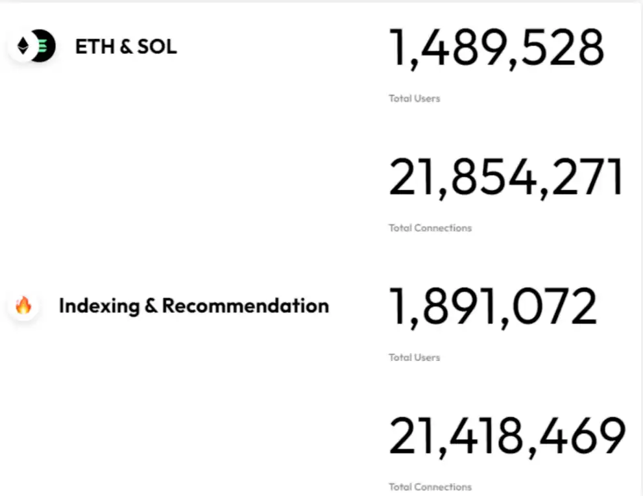
Task: Click the 21,854,271 connections figure
Action: pyautogui.click(x=506, y=178)
